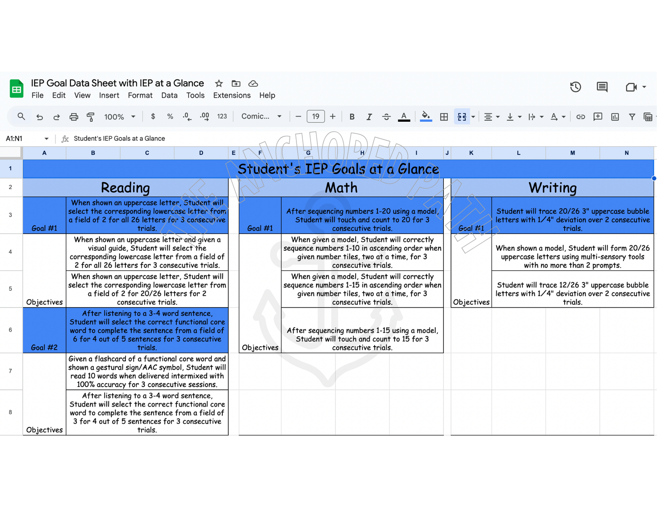Open version history
Image resolution: width=657 pixels, height=507 pixels.
point(575,87)
